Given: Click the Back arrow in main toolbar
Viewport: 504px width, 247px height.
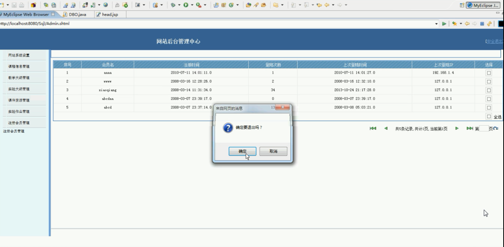Looking at the screenshot, I should tap(327, 5).
